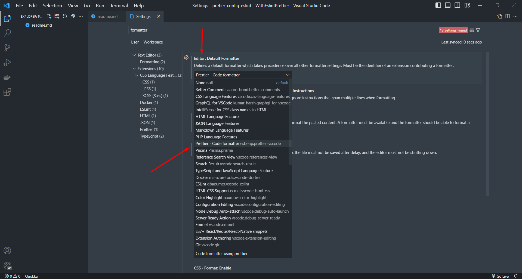Switch to the readme.md editor tab
Screen dimensions: 522x279
pyautogui.click(x=107, y=16)
